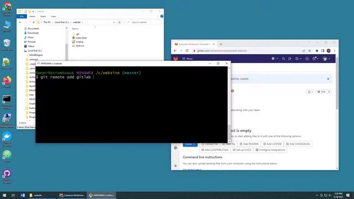Screen dimensions: 354x199
Task: Click the Search website field
Action: [143, 22]
